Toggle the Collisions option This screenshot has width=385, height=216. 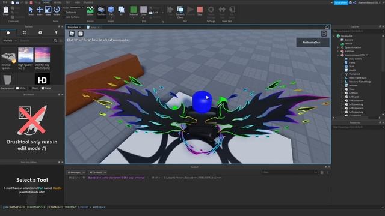click(x=69, y=12)
